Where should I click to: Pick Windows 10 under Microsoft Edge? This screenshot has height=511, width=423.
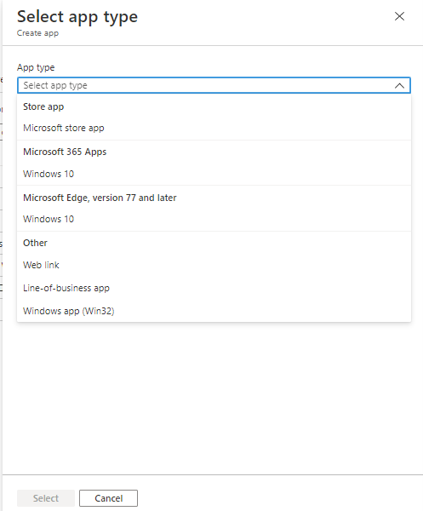tap(214, 219)
